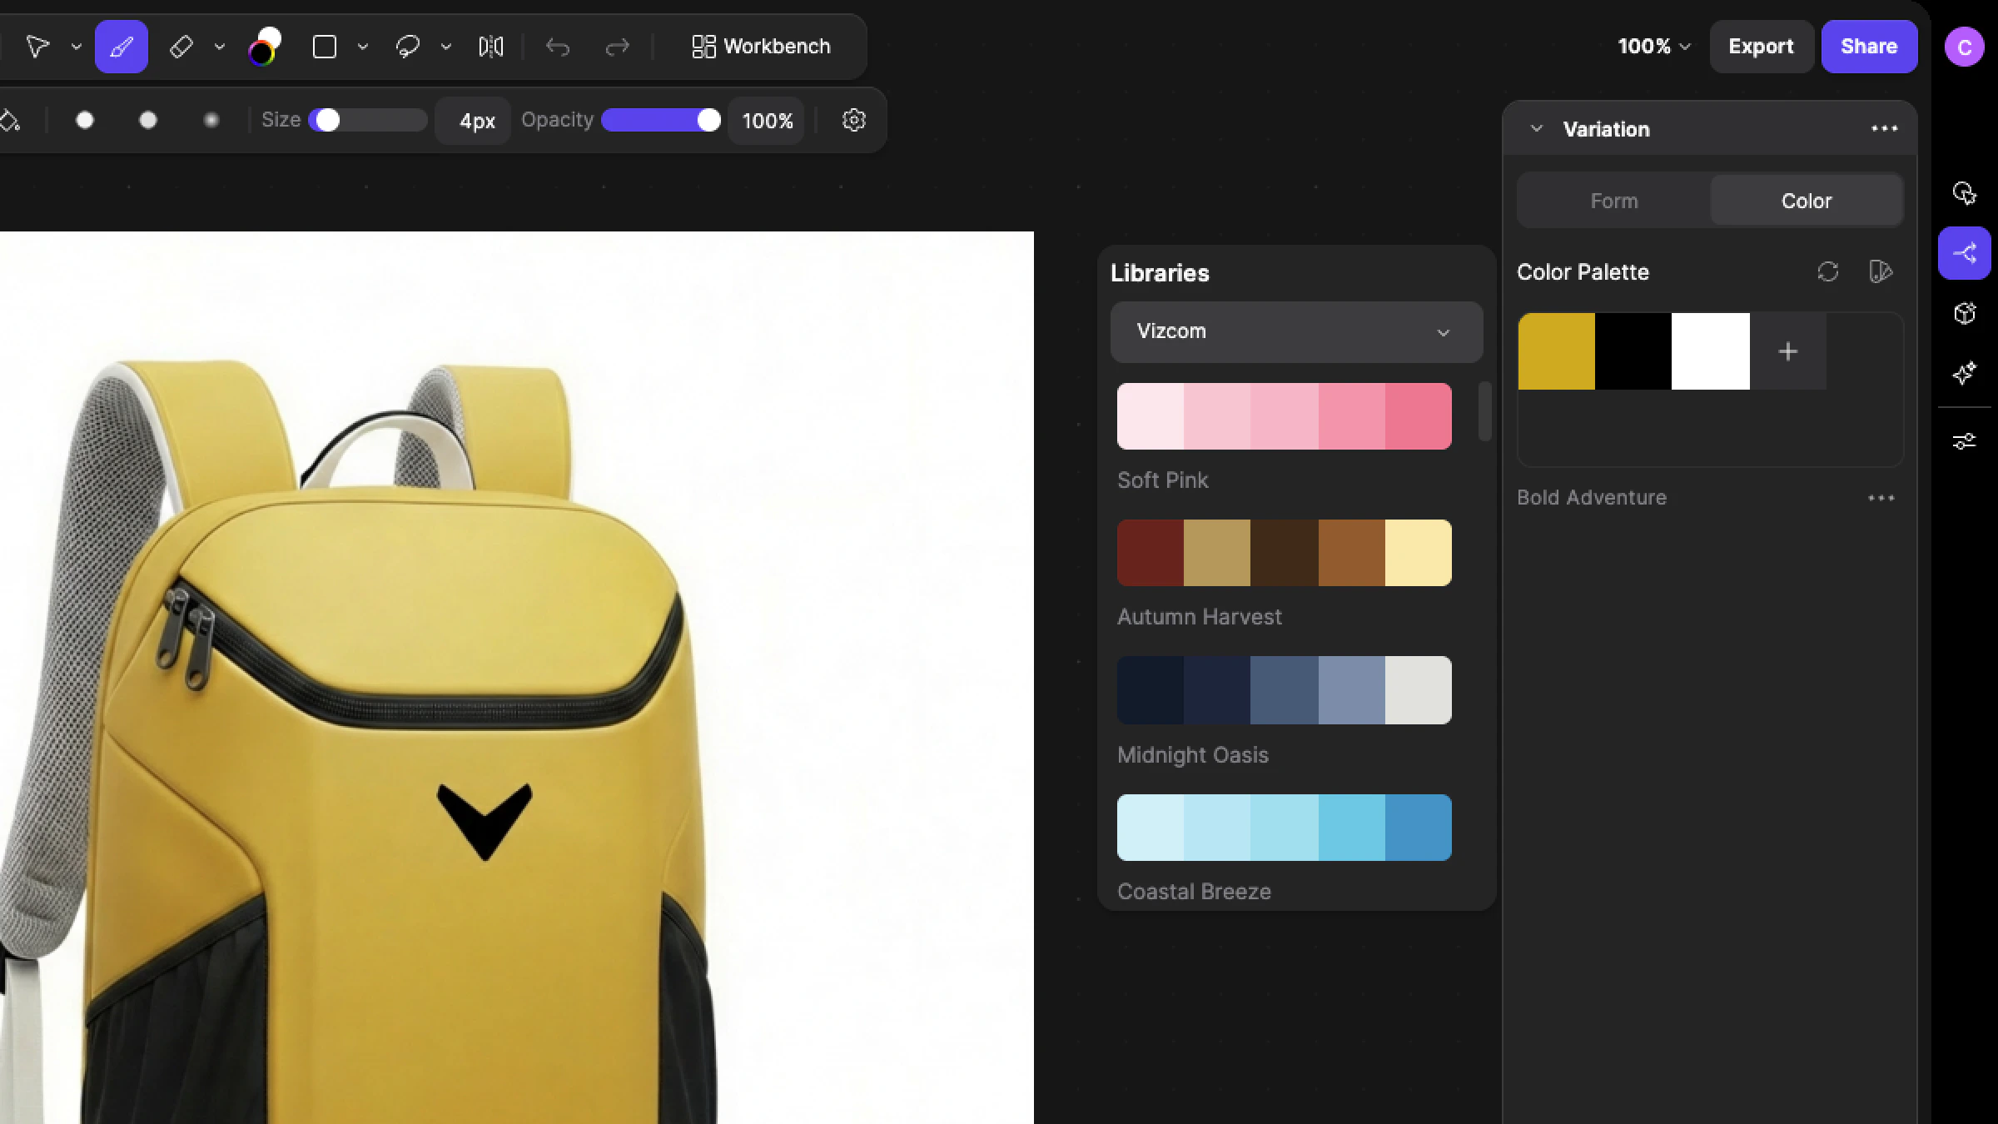Collapse the Variation panel chevron
The width and height of the screenshot is (1998, 1124).
(x=1537, y=129)
